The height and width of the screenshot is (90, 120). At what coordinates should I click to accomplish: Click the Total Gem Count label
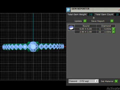104,14
